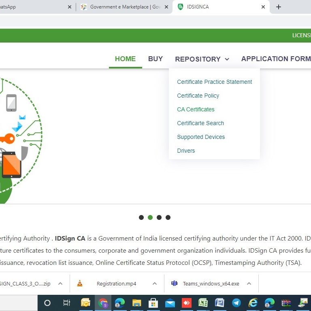Open the CA Certificates link
The height and width of the screenshot is (311, 311).
coord(196,109)
